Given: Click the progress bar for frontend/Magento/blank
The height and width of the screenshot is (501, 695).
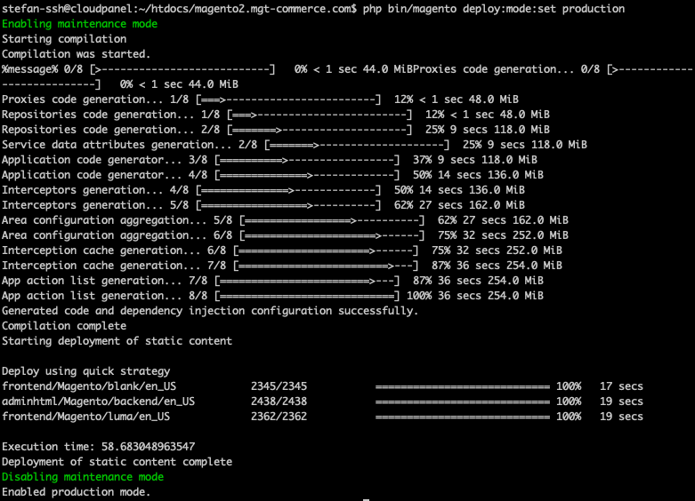Looking at the screenshot, I should pyautogui.click(x=463, y=386).
